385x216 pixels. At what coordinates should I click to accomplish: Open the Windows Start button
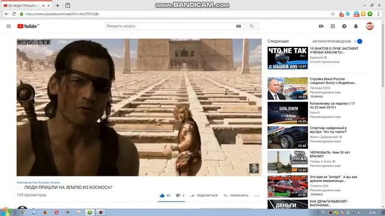tap(5, 212)
